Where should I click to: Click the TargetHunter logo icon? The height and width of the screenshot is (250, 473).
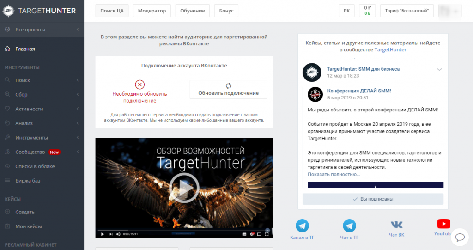8,11
